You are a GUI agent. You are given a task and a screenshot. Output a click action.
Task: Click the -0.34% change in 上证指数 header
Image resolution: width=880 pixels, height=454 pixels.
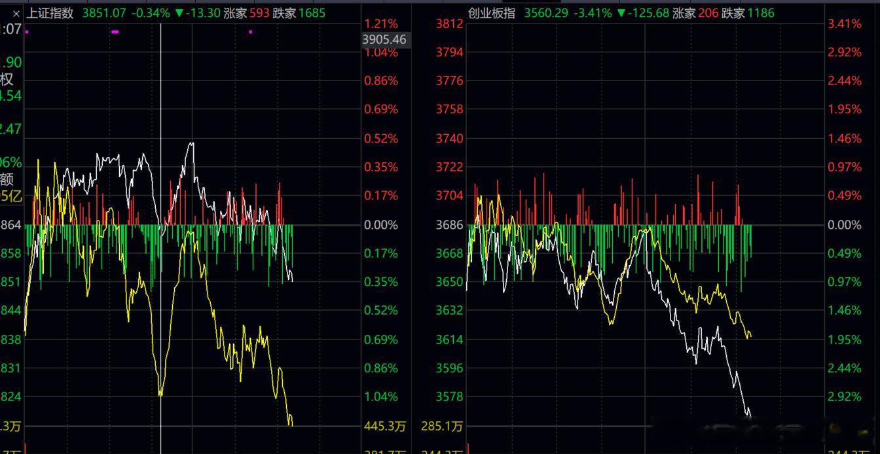click(x=151, y=12)
